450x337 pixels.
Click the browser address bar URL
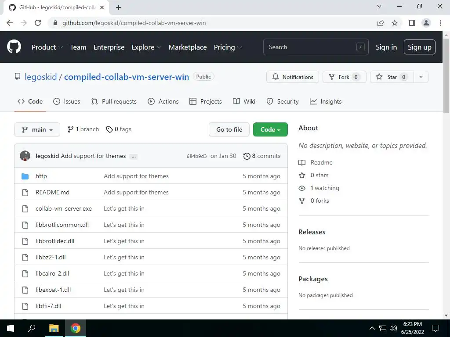click(x=134, y=23)
